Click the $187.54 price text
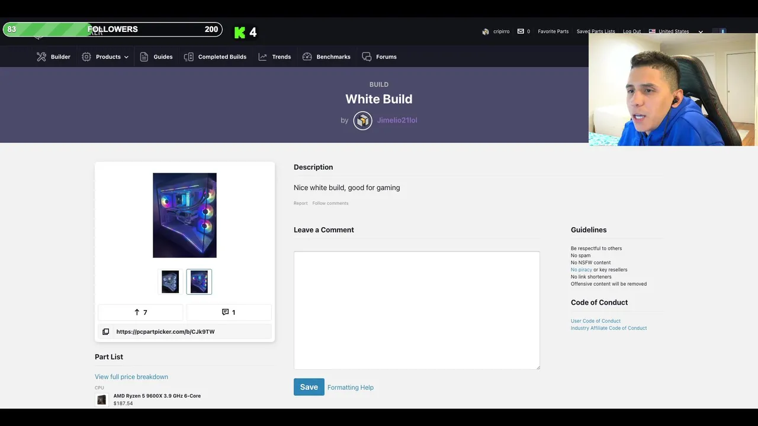The height and width of the screenshot is (426, 758). (x=123, y=404)
